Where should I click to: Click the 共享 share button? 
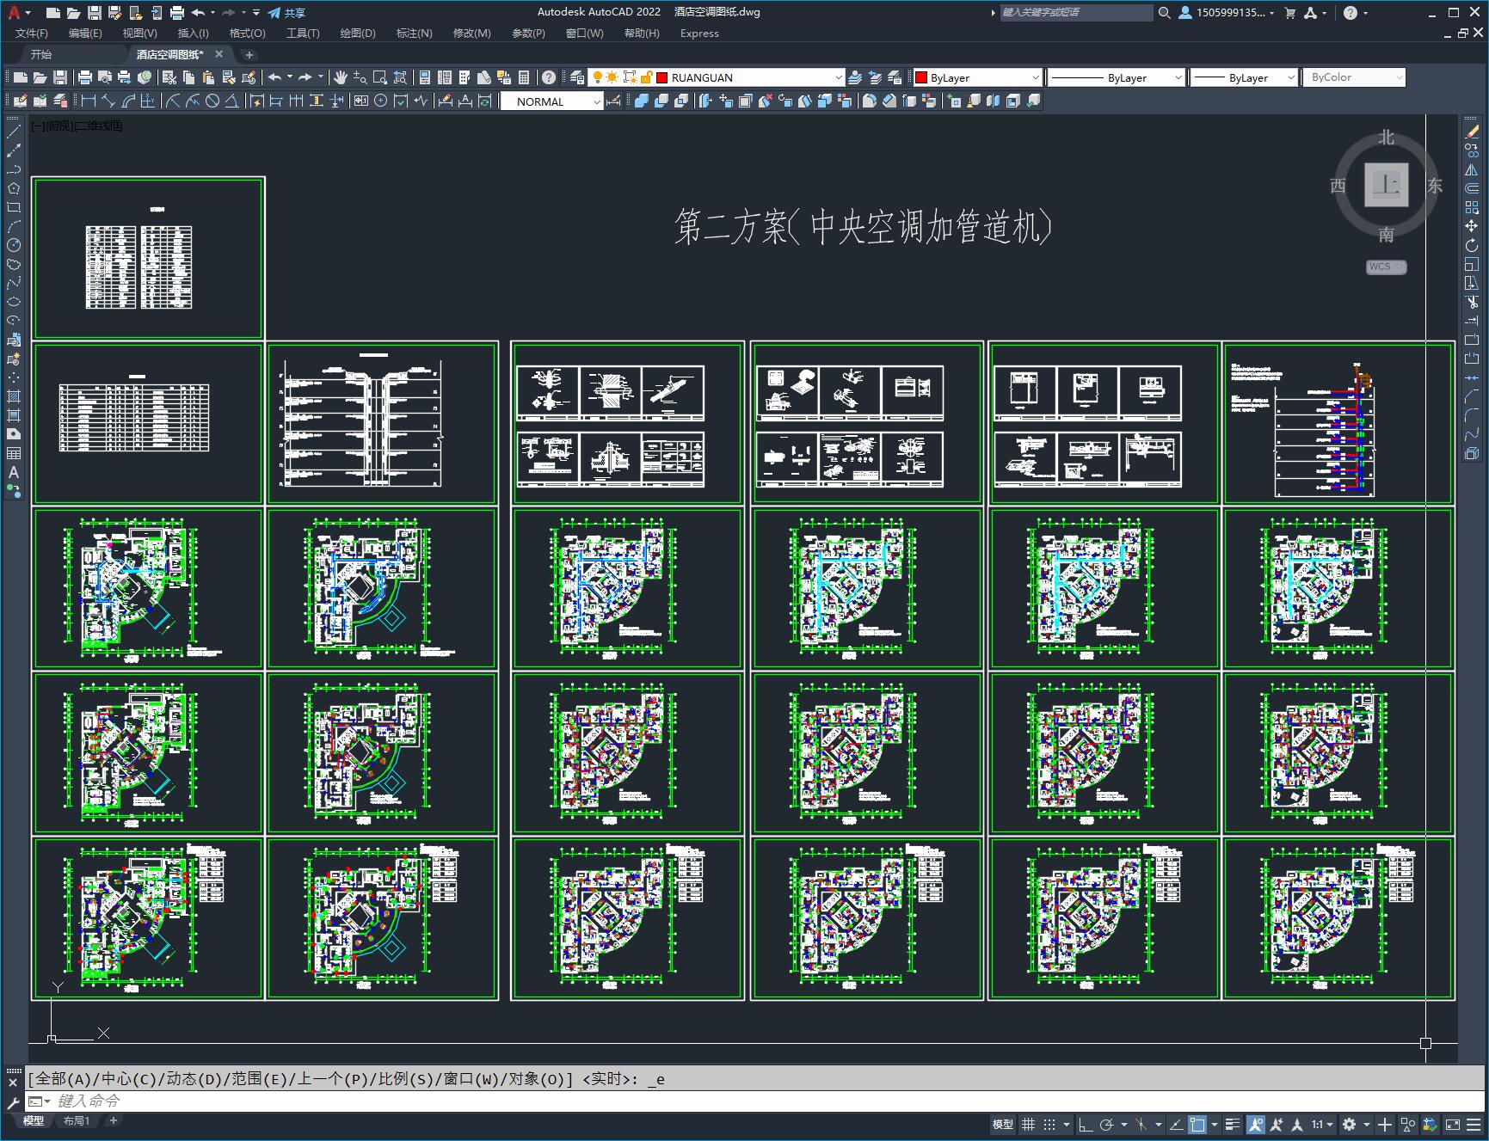(x=286, y=13)
